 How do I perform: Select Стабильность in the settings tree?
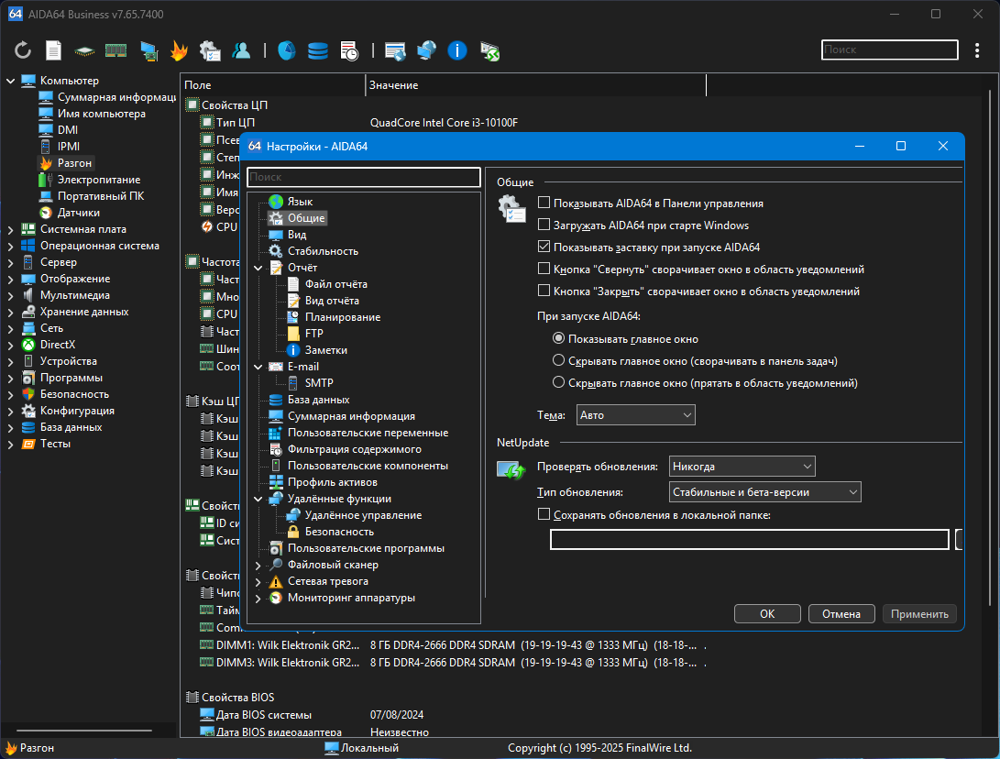coord(323,251)
